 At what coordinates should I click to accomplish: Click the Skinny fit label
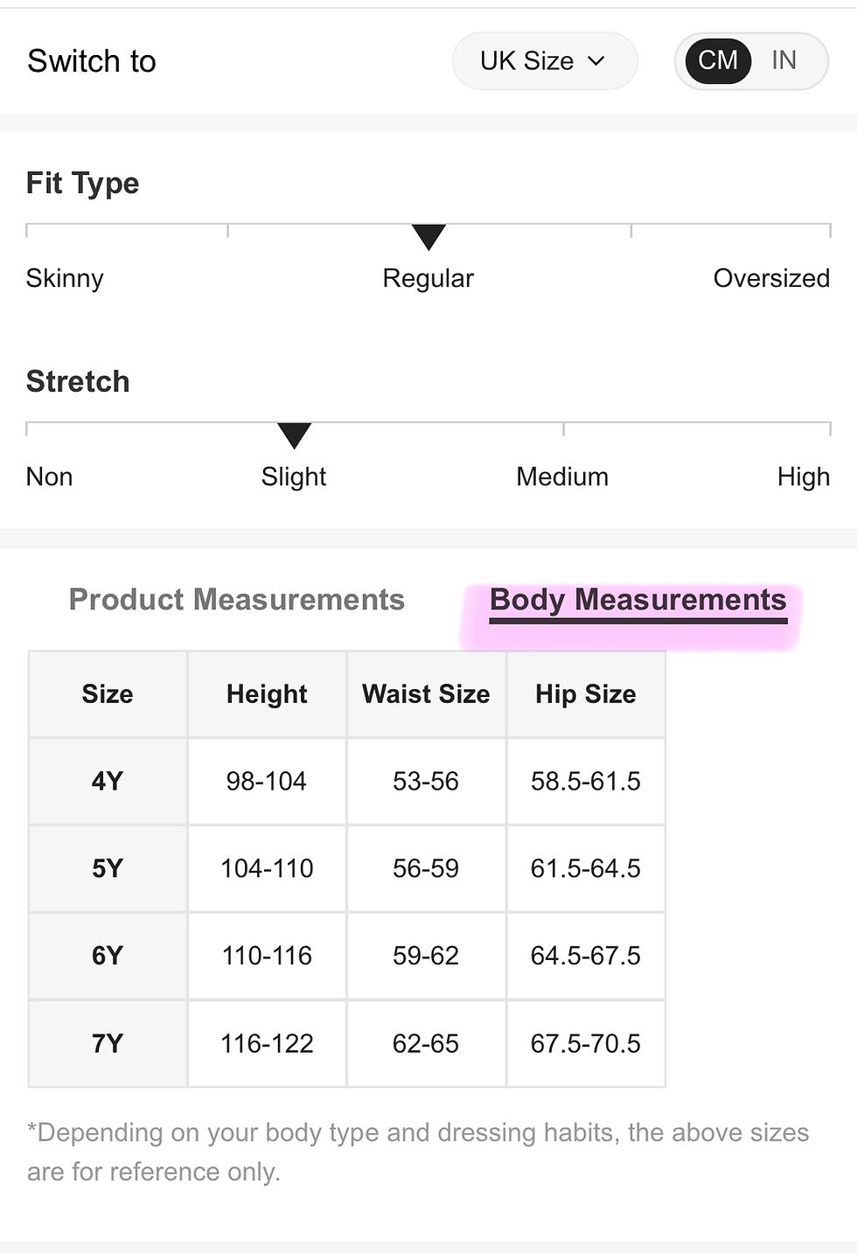[x=65, y=278]
